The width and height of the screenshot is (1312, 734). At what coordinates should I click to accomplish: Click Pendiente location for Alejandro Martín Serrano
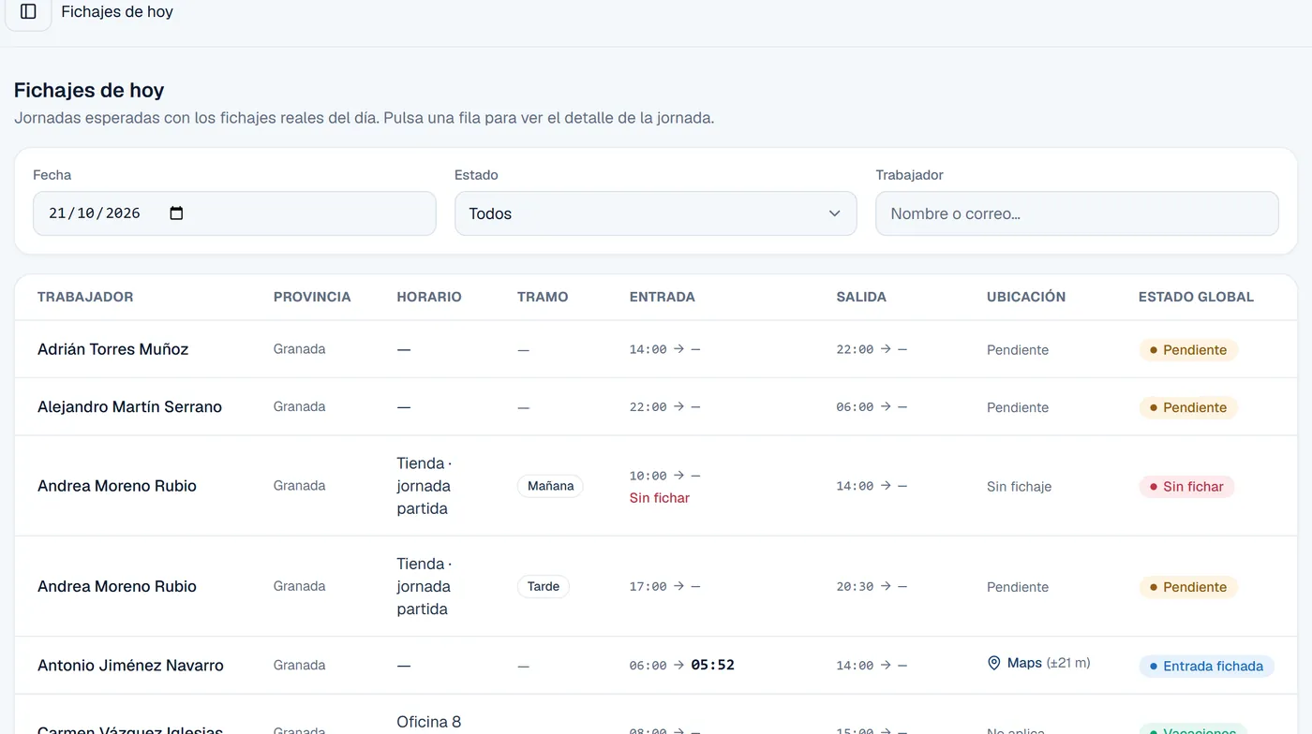click(x=1018, y=407)
